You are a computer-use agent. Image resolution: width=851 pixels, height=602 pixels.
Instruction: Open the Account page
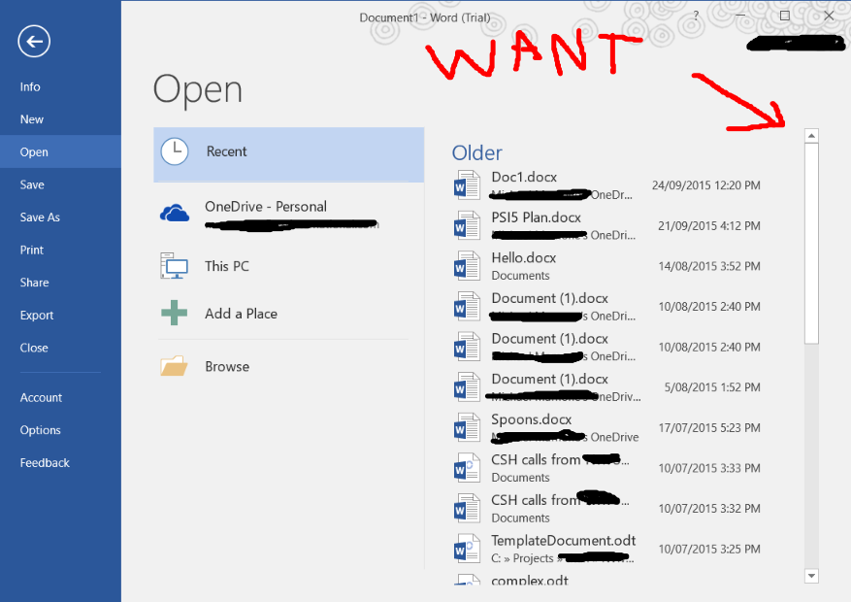pos(60,397)
